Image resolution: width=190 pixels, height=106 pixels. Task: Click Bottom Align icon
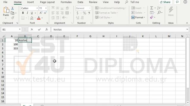pyautogui.click(x=62, y=8)
